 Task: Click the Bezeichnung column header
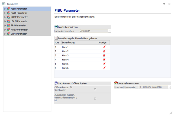(x=79, y=43)
